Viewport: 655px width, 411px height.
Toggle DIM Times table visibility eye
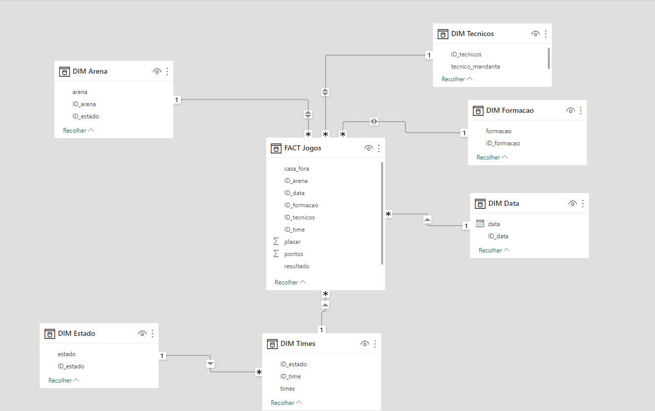(x=364, y=344)
